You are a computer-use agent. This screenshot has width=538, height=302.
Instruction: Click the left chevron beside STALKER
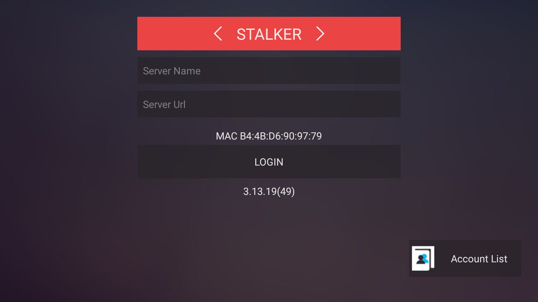tap(218, 34)
